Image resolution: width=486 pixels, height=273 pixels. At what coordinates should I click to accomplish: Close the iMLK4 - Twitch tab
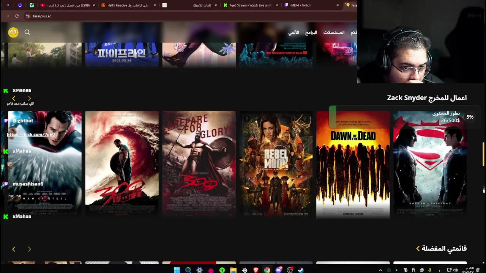point(338,5)
